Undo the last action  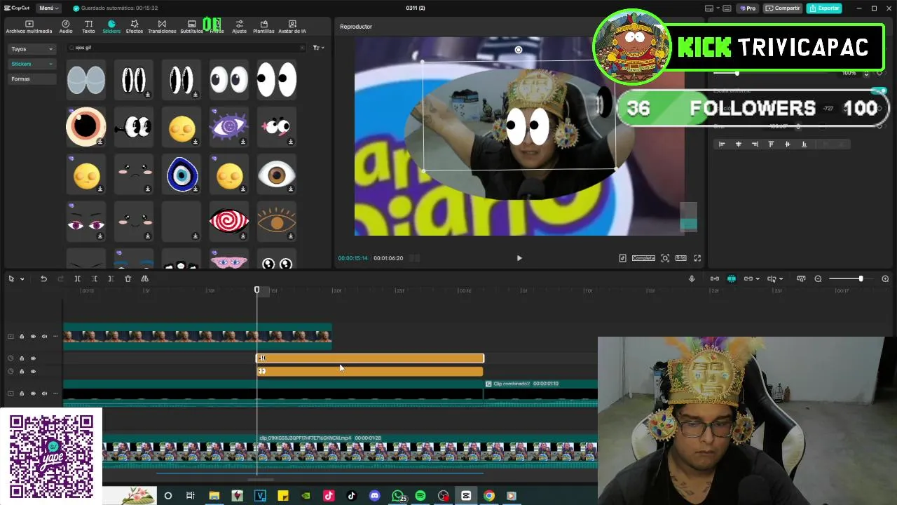[43, 278]
